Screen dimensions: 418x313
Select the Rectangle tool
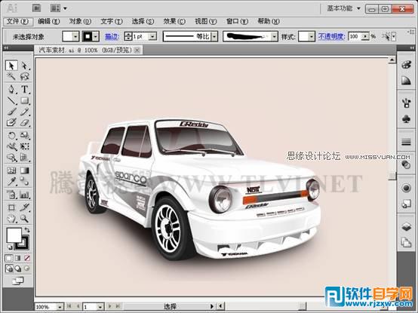25,100
